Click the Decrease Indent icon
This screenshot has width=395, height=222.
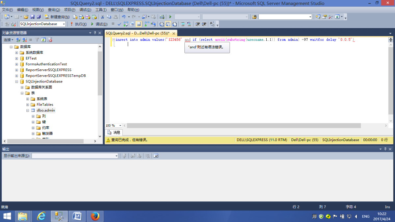197,24
